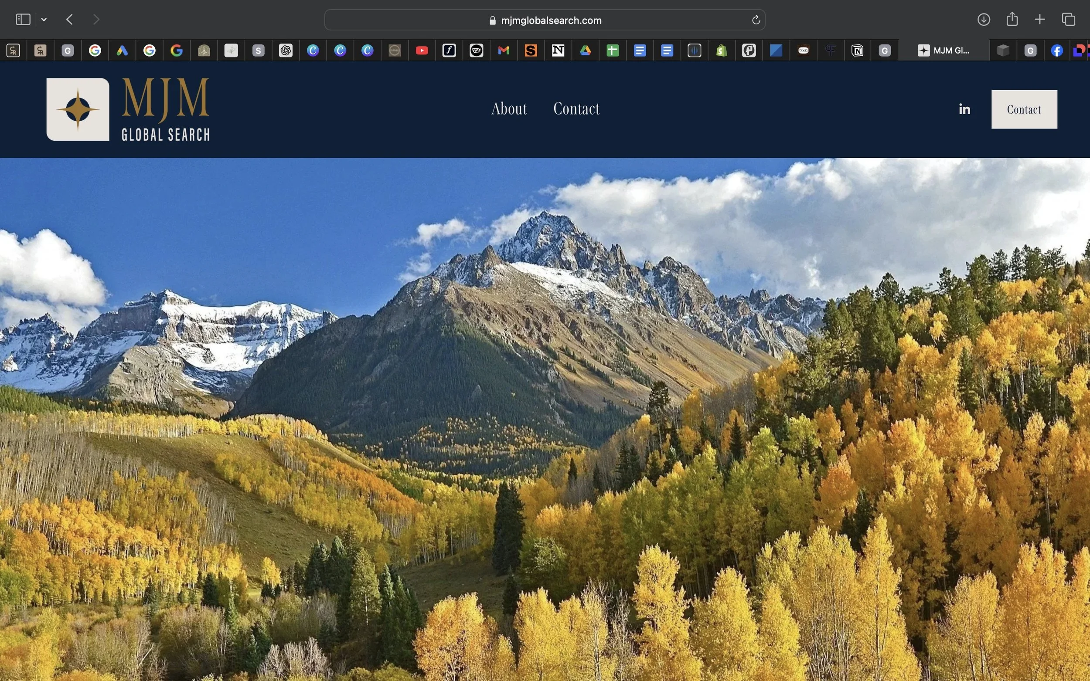Open the Downloads list icon

pos(983,19)
